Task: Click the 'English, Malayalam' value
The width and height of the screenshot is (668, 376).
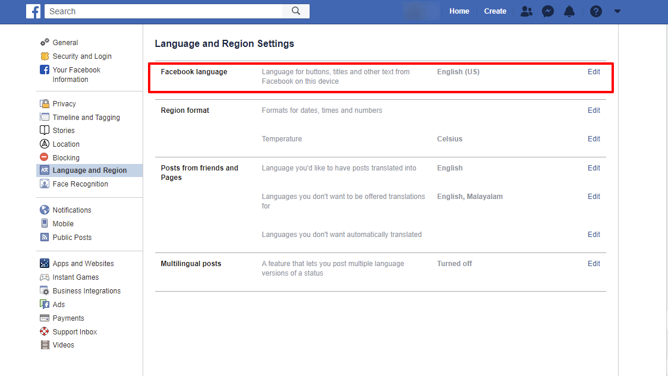Action: click(470, 196)
